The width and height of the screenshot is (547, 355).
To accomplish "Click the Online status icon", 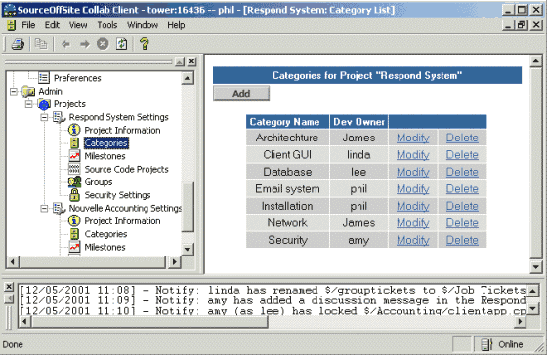I will pyautogui.click(x=487, y=345).
